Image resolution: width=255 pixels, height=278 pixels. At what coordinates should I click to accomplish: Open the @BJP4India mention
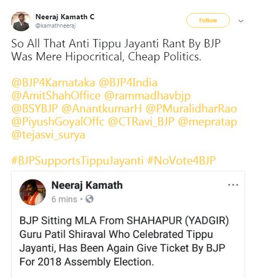pos(128,83)
